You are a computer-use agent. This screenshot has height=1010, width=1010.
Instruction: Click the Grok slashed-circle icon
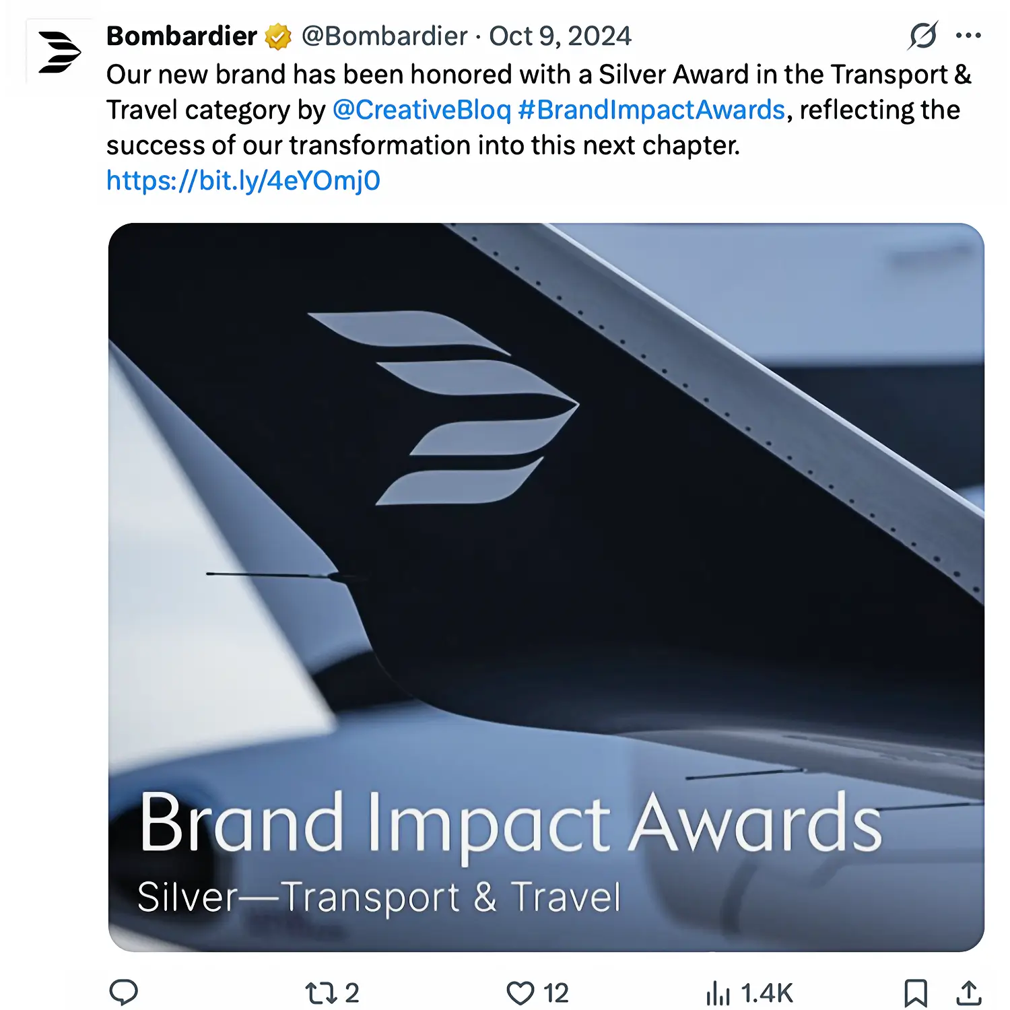922,36
